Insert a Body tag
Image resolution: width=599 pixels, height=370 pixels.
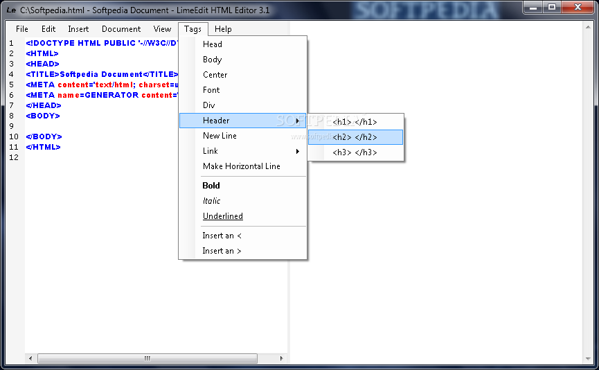tap(242, 60)
